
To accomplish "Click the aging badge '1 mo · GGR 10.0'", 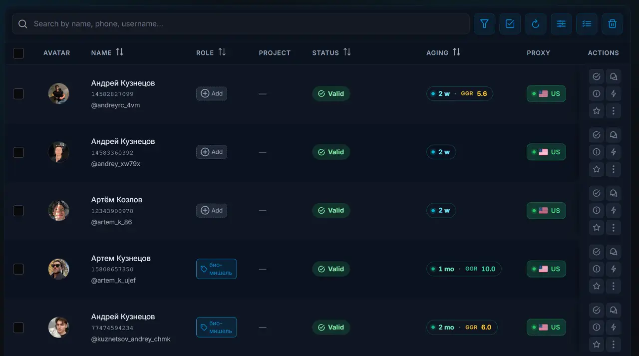I will pyautogui.click(x=464, y=269).
